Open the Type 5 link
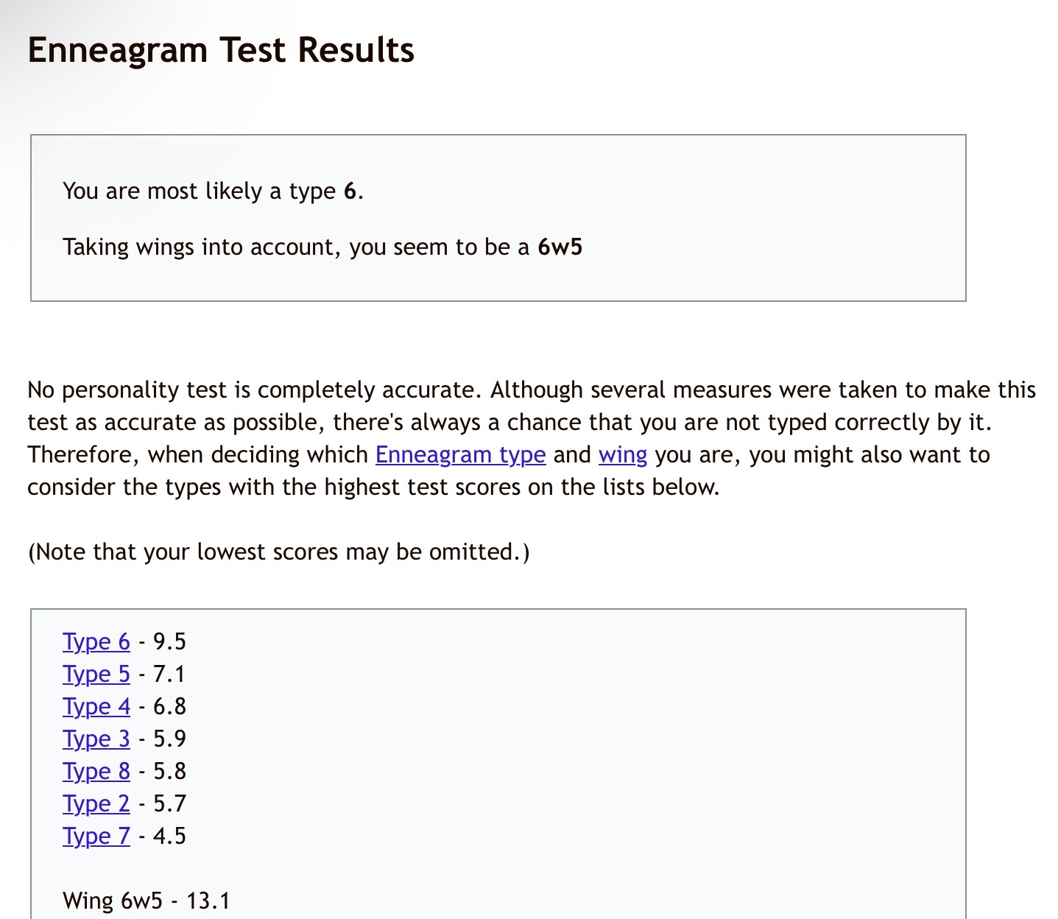This screenshot has height=919, width=1058. coord(96,675)
